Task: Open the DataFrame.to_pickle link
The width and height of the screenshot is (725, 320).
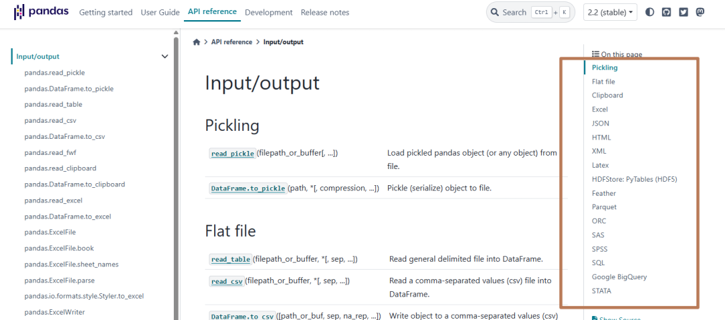Action: (x=248, y=189)
